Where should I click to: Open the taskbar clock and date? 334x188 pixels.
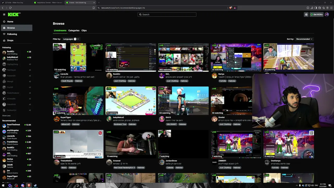[x=323, y=185]
